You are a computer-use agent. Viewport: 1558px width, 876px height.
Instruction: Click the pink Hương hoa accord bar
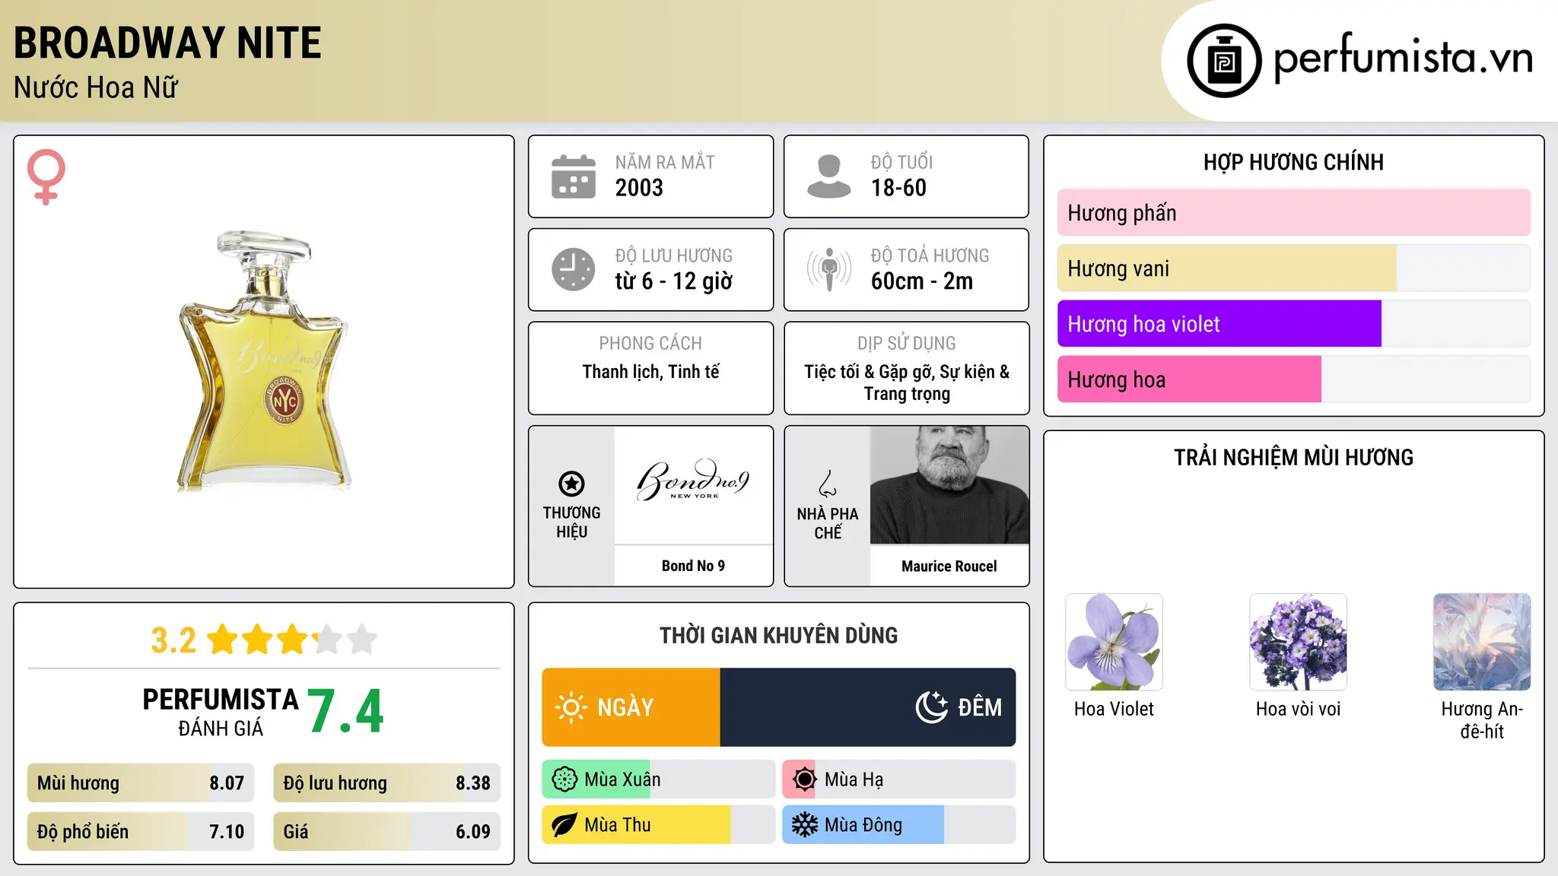pyautogui.click(x=1293, y=379)
